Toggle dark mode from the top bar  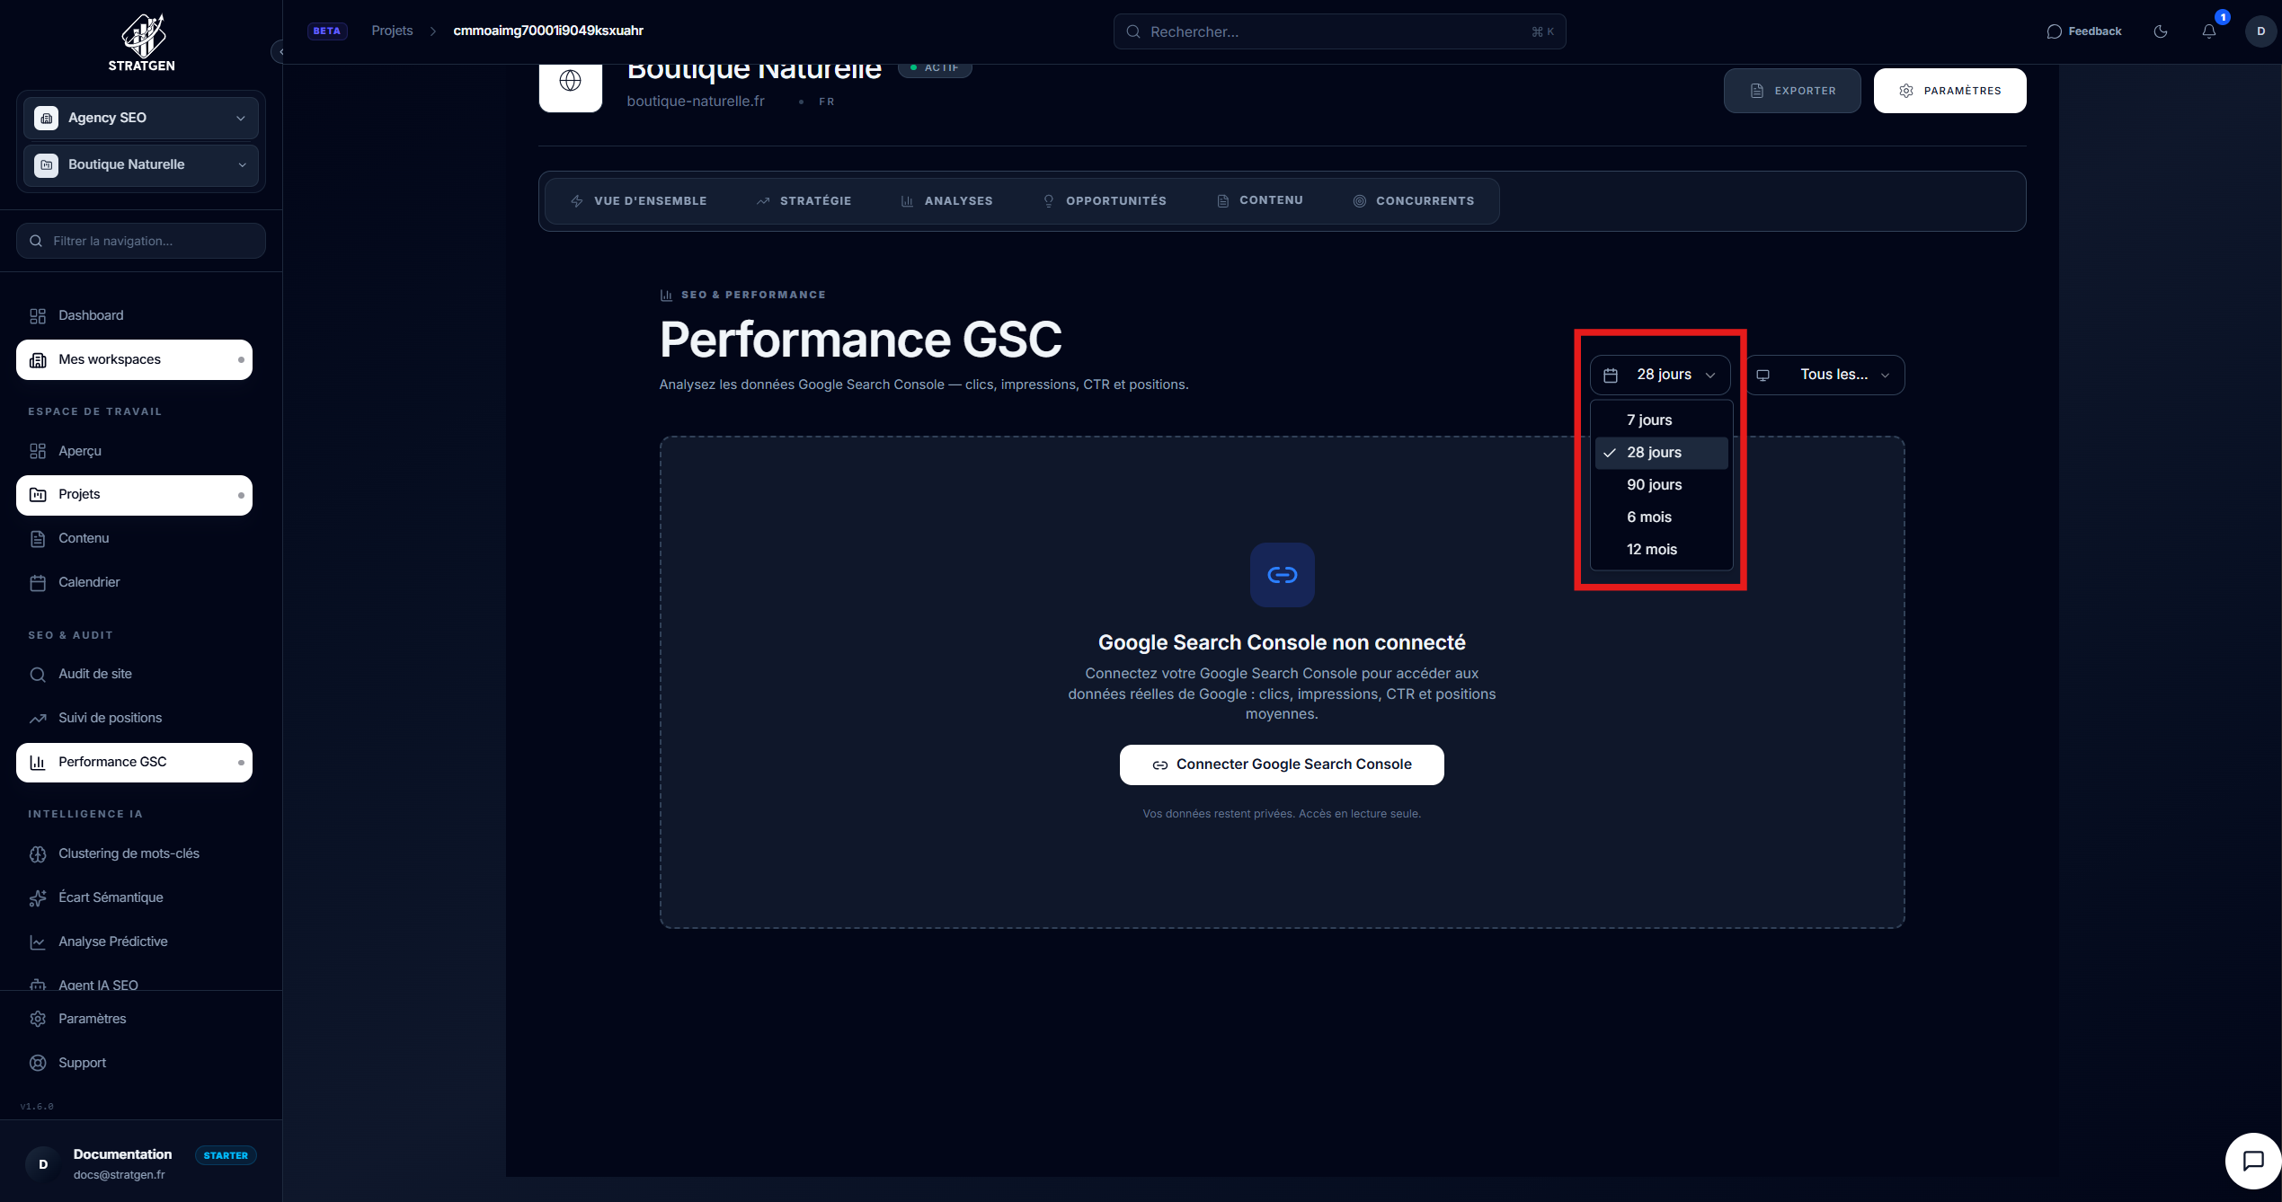coord(2161,31)
